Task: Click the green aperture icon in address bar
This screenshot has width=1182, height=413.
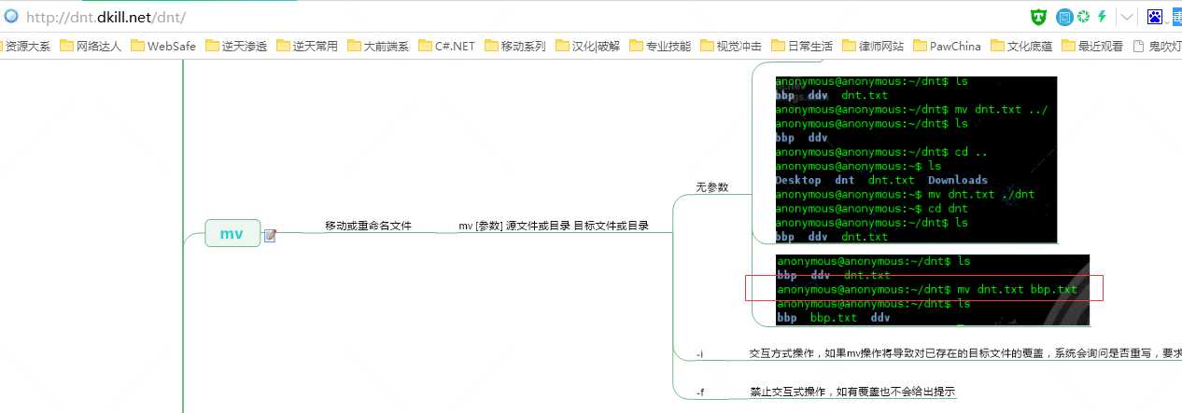Action: 1083,17
